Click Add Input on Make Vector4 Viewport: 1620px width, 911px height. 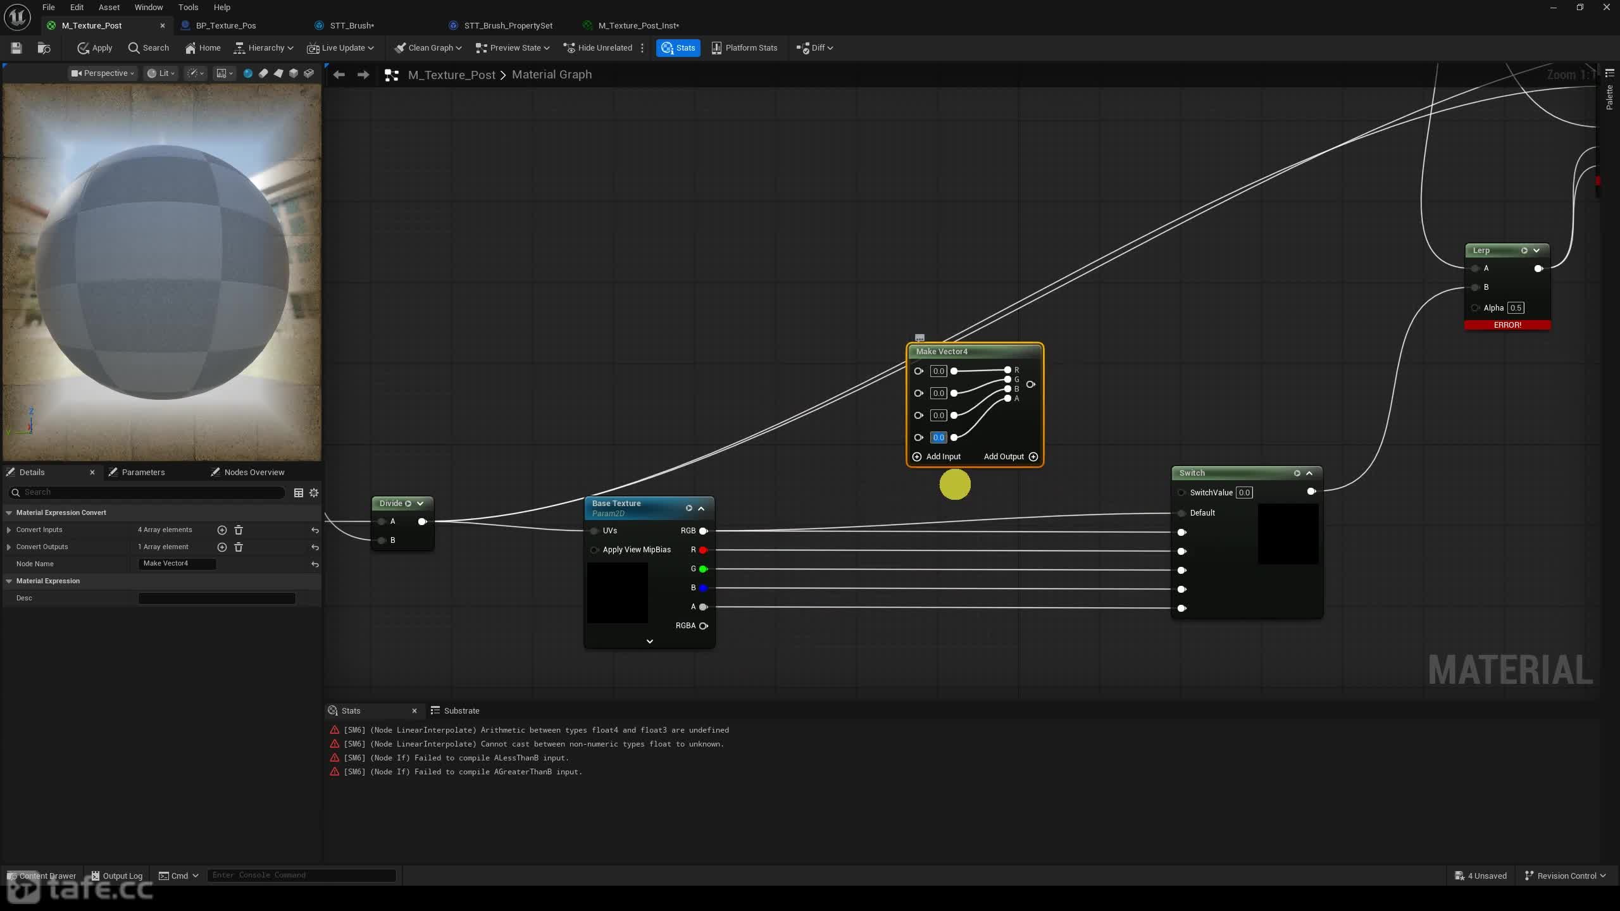pyautogui.click(x=937, y=457)
